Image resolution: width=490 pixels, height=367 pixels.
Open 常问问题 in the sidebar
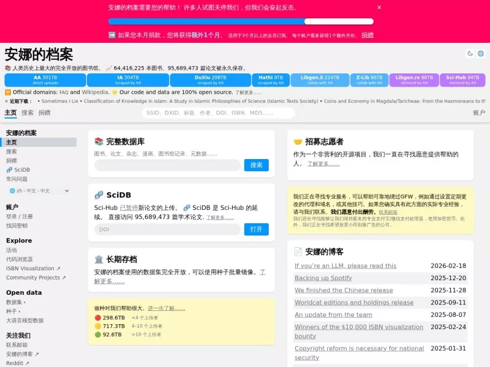coord(17,179)
